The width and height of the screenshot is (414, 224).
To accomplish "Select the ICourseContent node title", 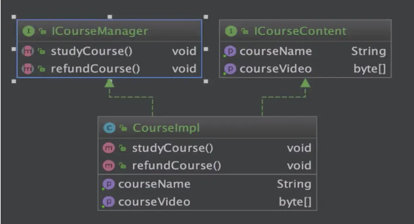I will coord(300,31).
